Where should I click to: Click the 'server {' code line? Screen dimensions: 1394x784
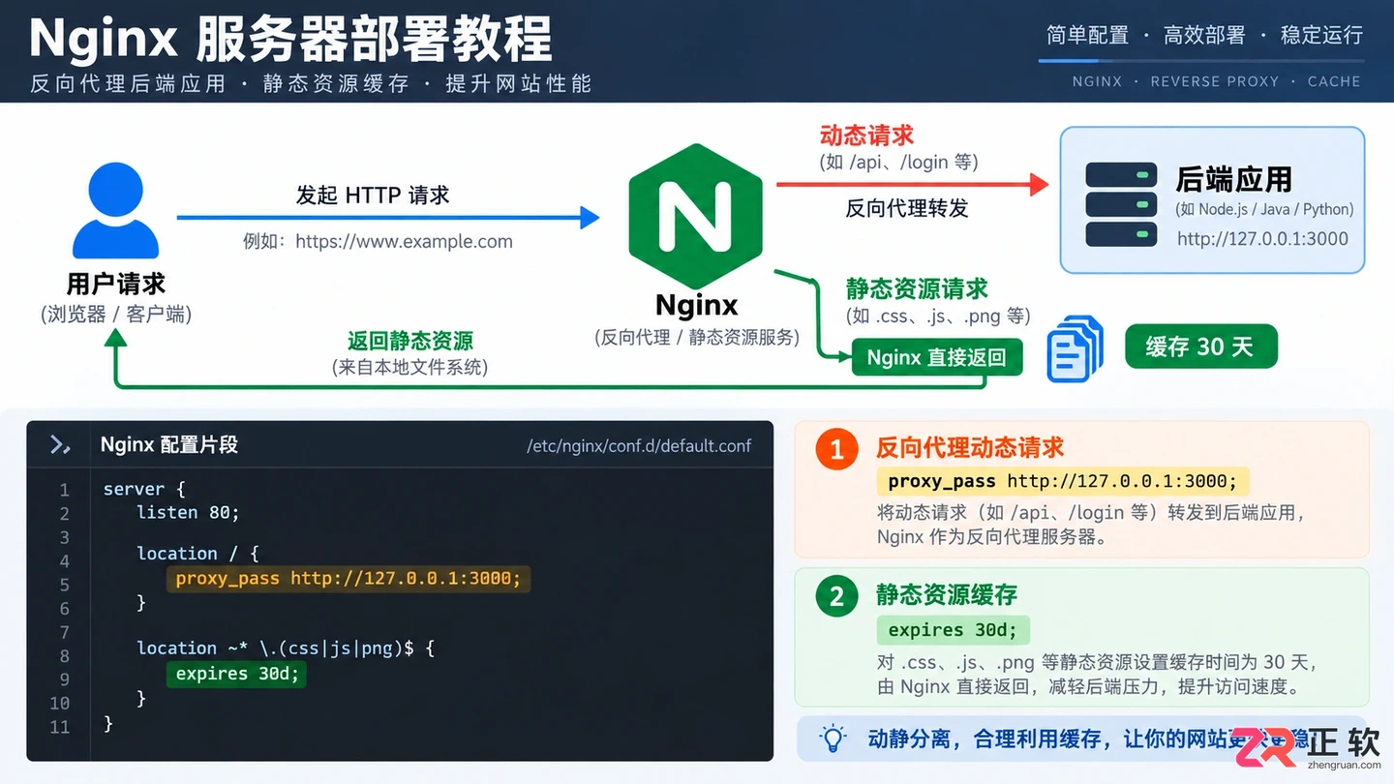[143, 490]
